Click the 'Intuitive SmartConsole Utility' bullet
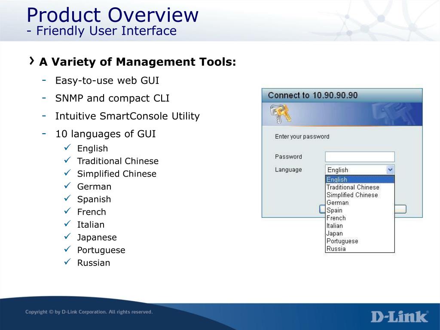Viewport: 440px width, 330px height. [127, 116]
